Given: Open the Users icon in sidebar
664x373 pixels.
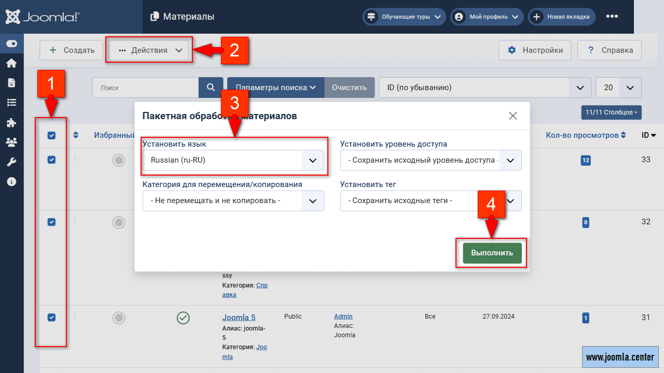Looking at the screenshot, I should tap(11, 142).
